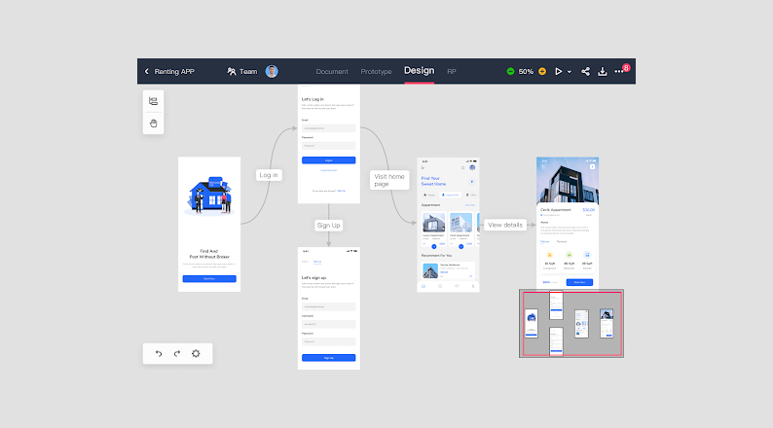Click the Find Your Sweet Home heading
Image resolution: width=773 pixels, height=428 pixels.
click(433, 181)
